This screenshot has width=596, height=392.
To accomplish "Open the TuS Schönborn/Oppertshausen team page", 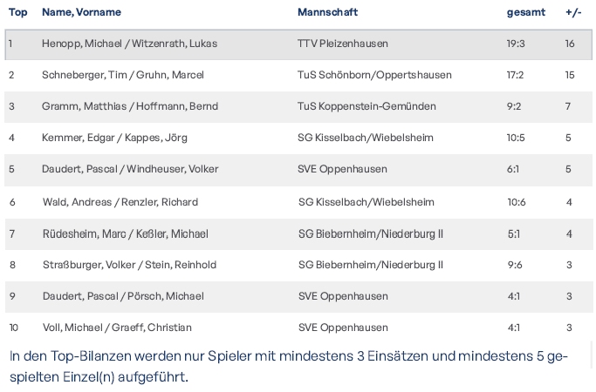I will 374,75.
